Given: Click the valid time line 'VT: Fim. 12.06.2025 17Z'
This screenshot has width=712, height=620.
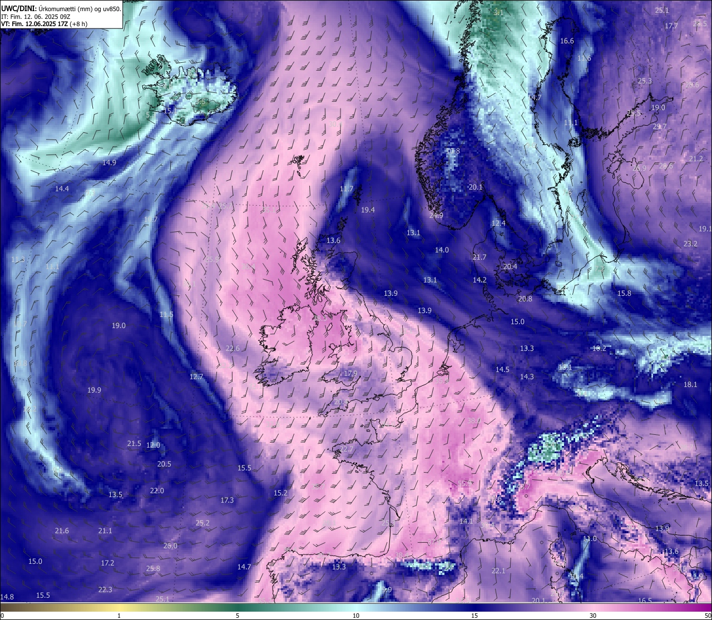Looking at the screenshot, I should pos(34,24).
